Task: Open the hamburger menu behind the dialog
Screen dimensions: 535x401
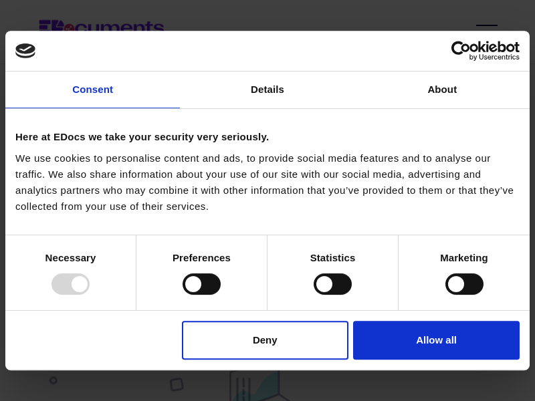Action: click(x=486, y=25)
